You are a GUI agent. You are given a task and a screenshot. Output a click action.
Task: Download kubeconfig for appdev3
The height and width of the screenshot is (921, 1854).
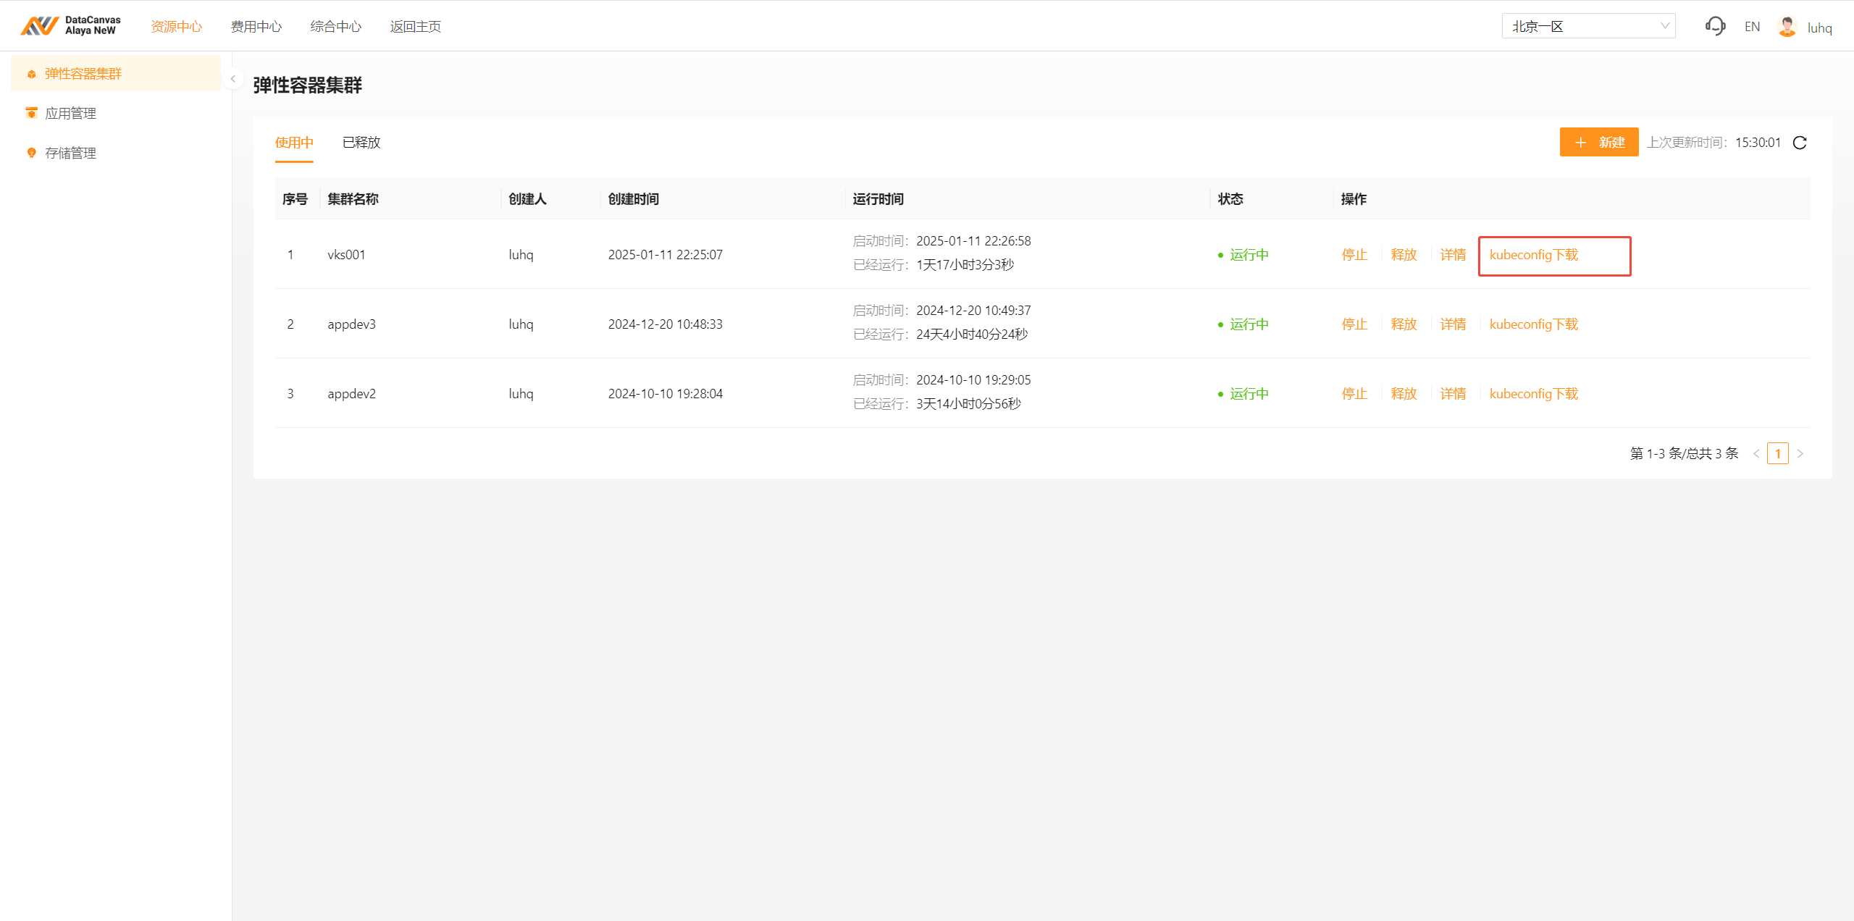click(1534, 324)
